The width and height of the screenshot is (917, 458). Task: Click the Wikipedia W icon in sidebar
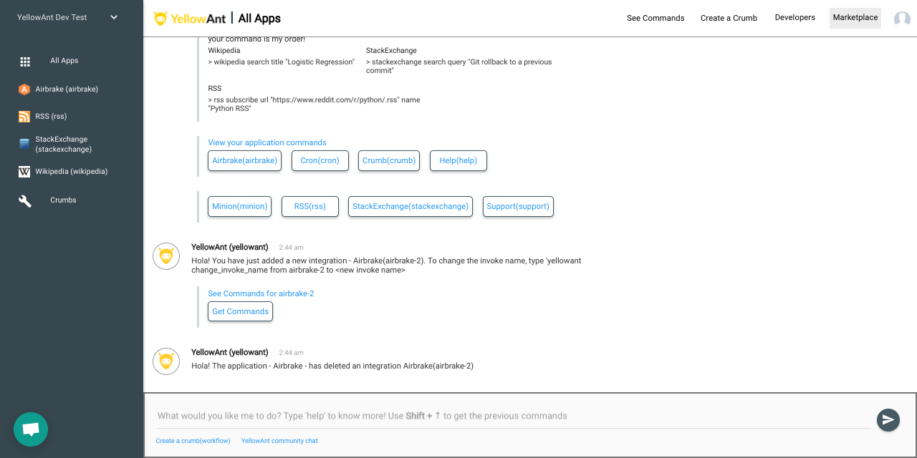coord(24,172)
